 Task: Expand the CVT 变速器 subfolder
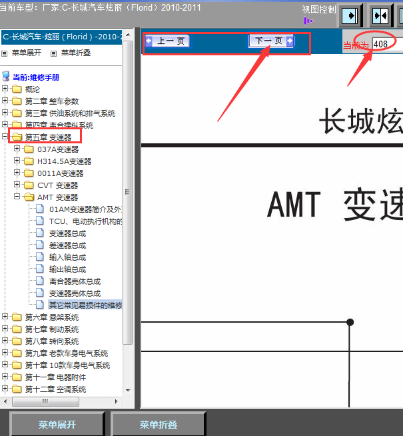pos(17,185)
